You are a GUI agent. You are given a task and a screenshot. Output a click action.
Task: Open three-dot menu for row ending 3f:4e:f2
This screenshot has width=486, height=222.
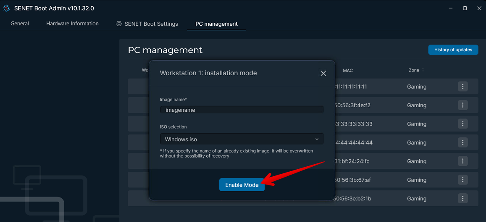click(462, 105)
